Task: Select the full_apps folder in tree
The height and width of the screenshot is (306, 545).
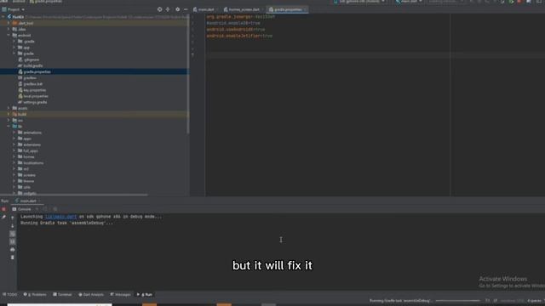Action: (x=31, y=151)
